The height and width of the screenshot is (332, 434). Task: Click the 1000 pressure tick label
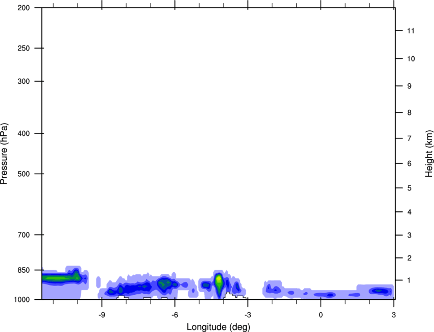click(x=21, y=299)
